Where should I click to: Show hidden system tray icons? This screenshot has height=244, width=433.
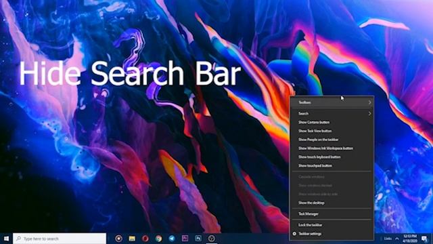(397, 239)
